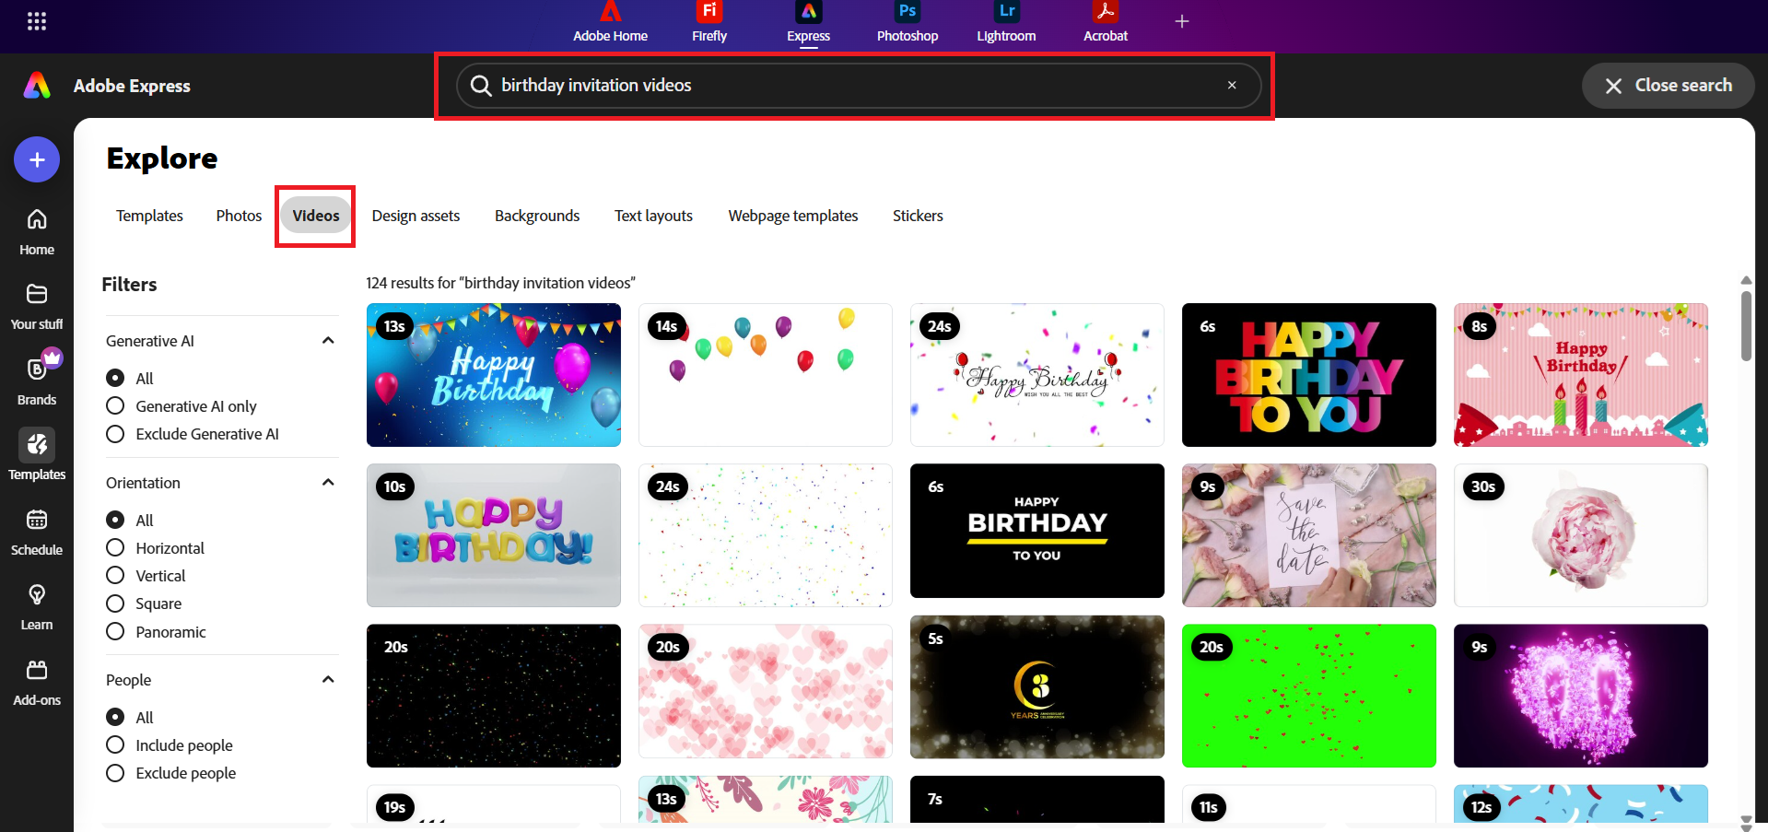
Task: Open Your stuff in sidebar
Action: coord(37,305)
